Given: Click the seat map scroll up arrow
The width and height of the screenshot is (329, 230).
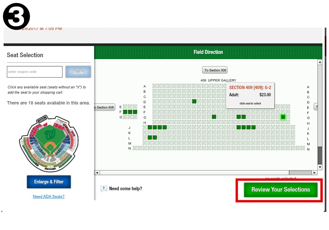Looking at the screenshot, I should (x=320, y=62).
